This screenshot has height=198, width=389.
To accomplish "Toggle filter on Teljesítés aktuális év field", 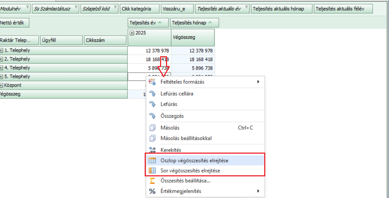I will [x=246, y=7].
